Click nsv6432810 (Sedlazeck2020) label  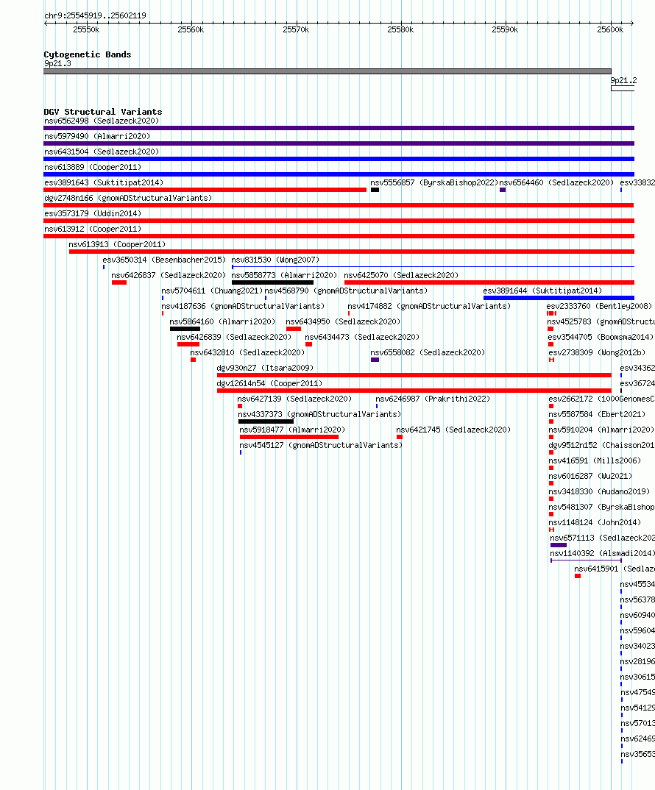coord(247,352)
